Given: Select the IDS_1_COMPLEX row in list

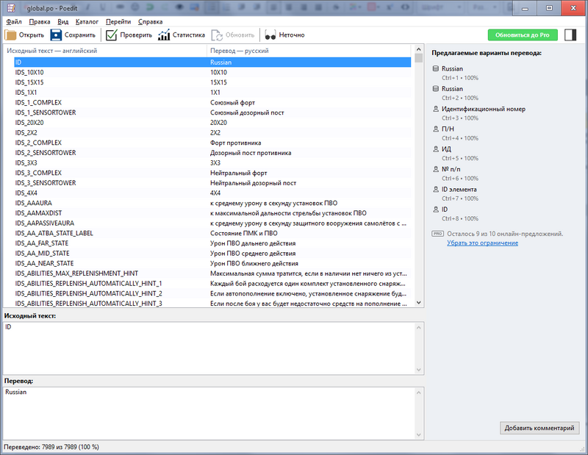Looking at the screenshot, I should 38,103.
